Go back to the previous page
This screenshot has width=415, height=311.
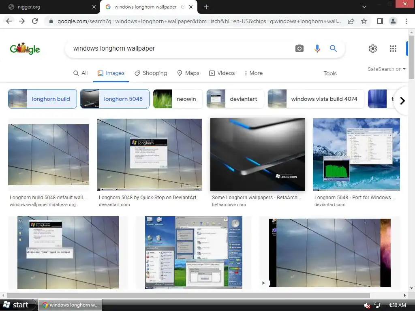point(9,21)
